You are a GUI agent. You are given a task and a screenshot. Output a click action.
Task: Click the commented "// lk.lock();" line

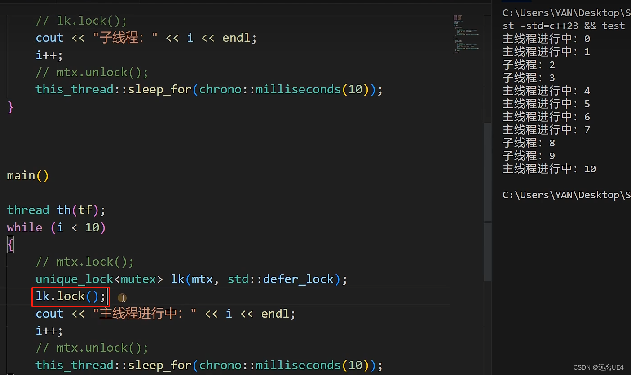pos(81,21)
